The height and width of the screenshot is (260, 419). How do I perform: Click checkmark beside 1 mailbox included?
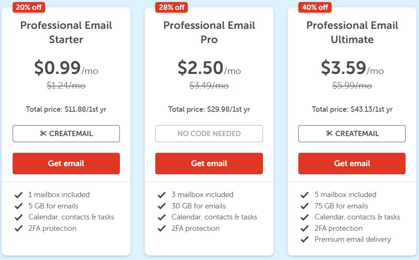tap(18, 195)
